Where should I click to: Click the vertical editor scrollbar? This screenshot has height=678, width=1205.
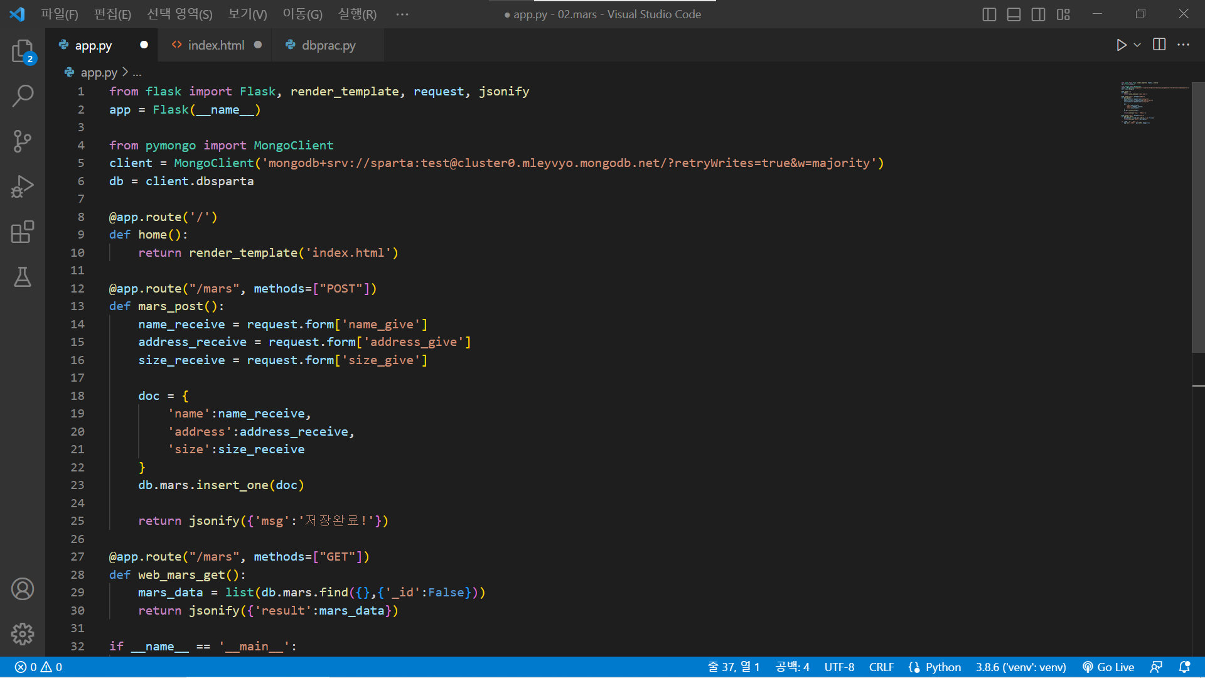pos(1198,217)
